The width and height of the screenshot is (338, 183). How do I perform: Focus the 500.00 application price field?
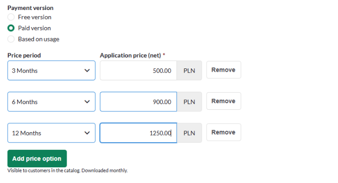(x=139, y=70)
